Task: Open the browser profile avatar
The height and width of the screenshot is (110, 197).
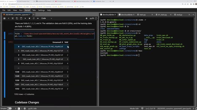Action: point(196,4)
